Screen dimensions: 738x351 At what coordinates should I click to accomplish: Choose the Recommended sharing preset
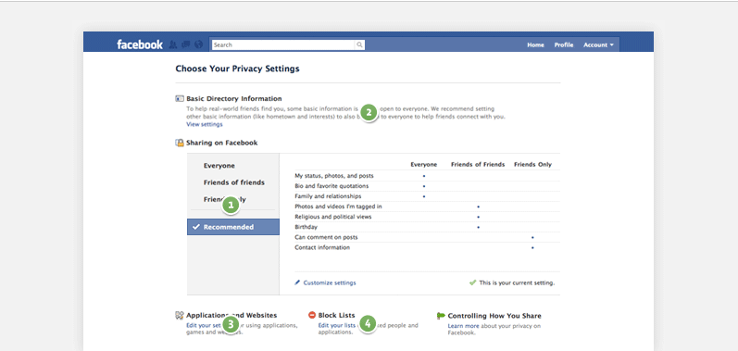pyautogui.click(x=233, y=227)
